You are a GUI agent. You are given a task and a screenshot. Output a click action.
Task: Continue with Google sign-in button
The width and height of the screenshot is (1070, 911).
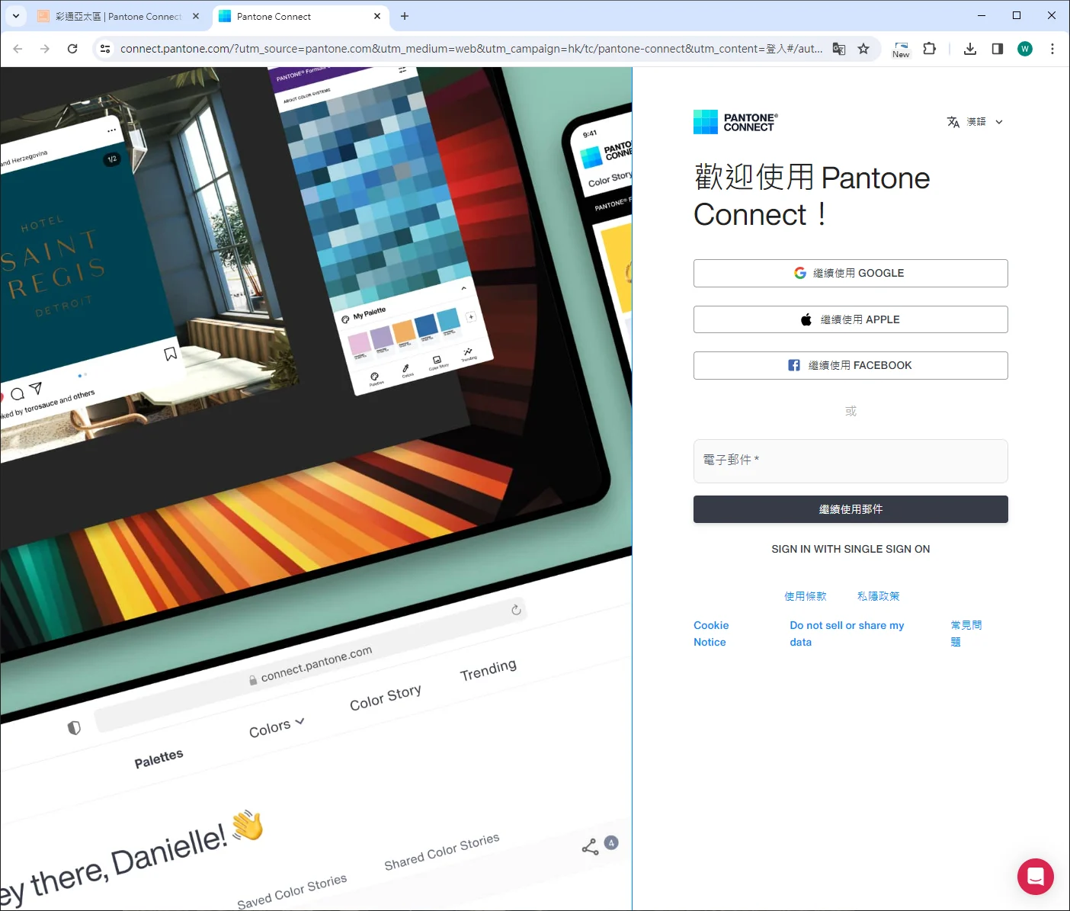(x=851, y=273)
